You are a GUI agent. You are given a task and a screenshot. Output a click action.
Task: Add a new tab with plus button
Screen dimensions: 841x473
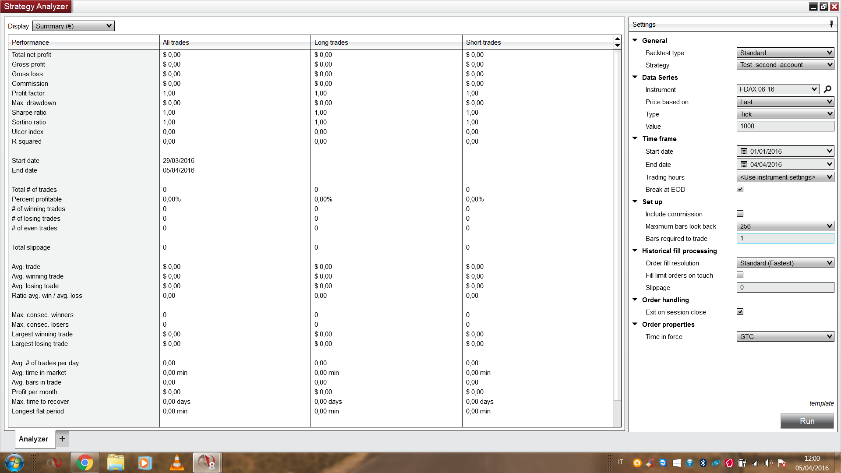pyautogui.click(x=62, y=438)
